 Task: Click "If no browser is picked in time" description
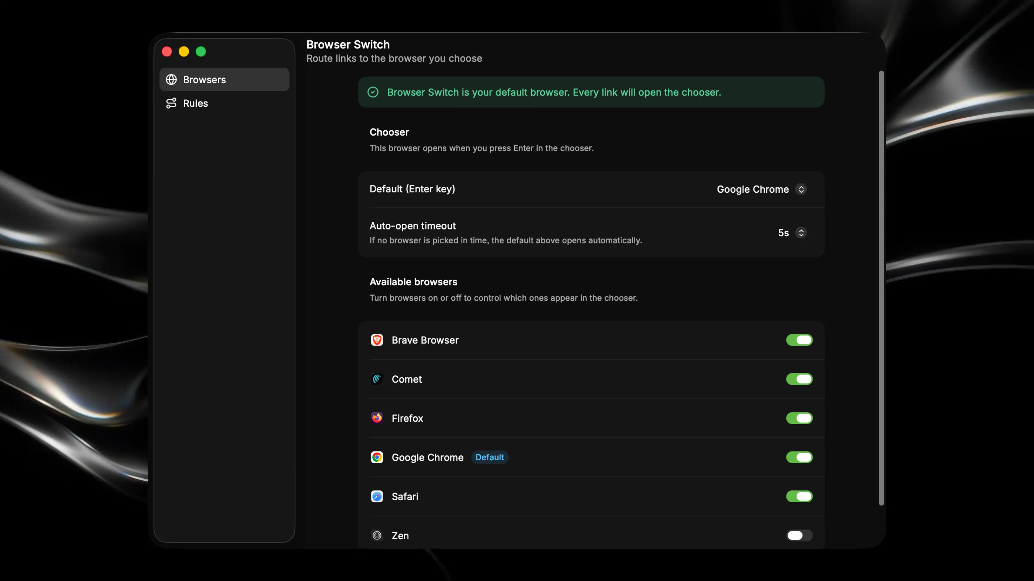(x=505, y=240)
